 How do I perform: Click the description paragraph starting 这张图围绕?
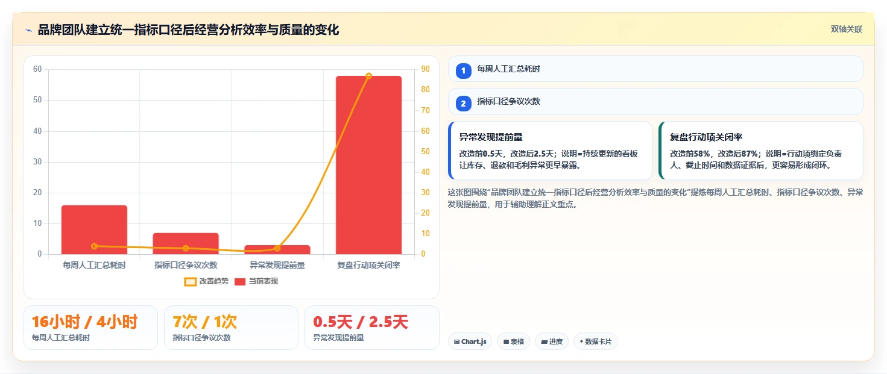click(x=655, y=198)
